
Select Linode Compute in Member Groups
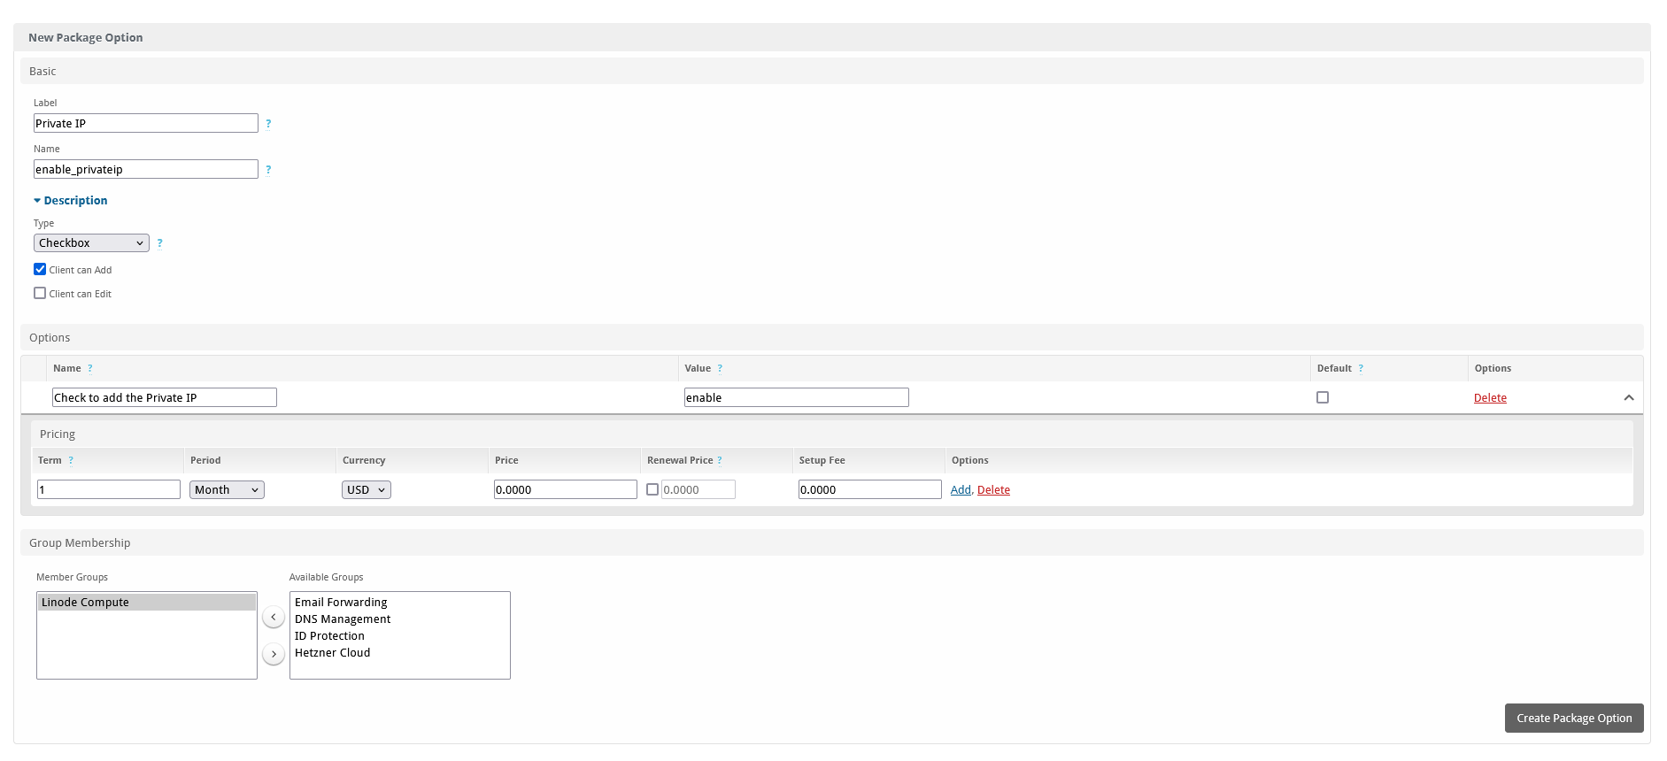tap(147, 602)
